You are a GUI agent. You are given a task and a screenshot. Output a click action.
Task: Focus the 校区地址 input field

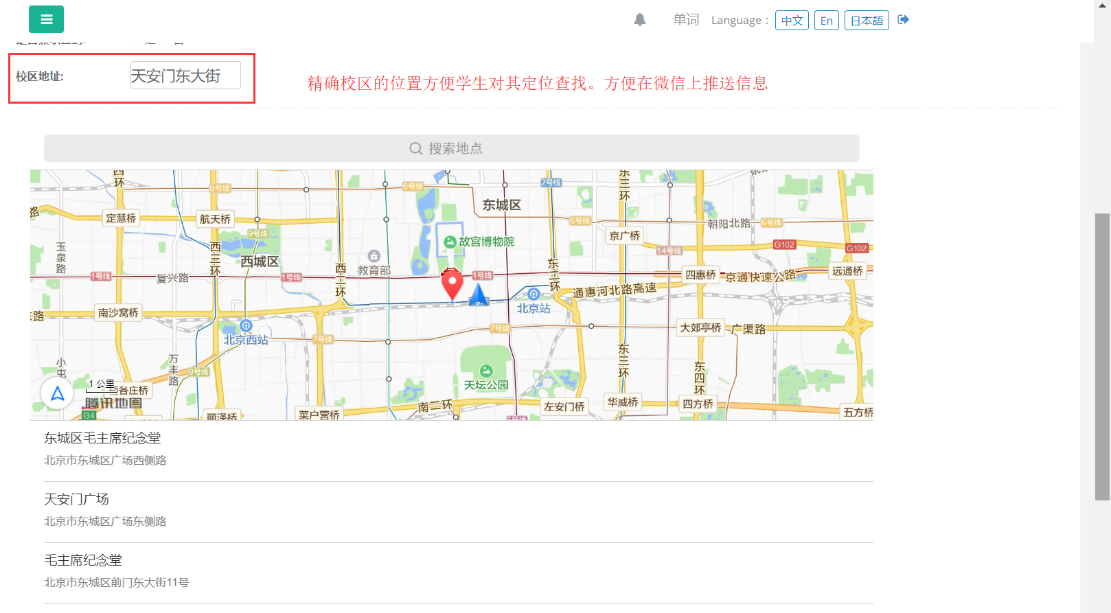[185, 76]
